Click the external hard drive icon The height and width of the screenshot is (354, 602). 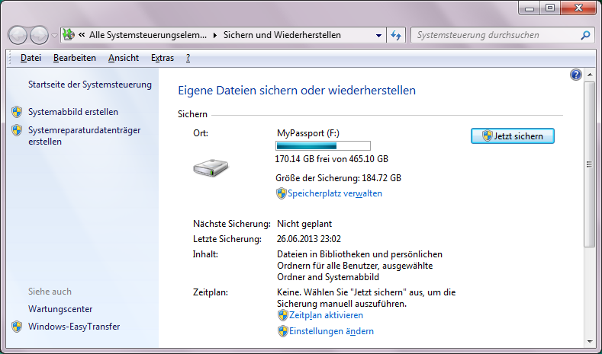coord(211,167)
